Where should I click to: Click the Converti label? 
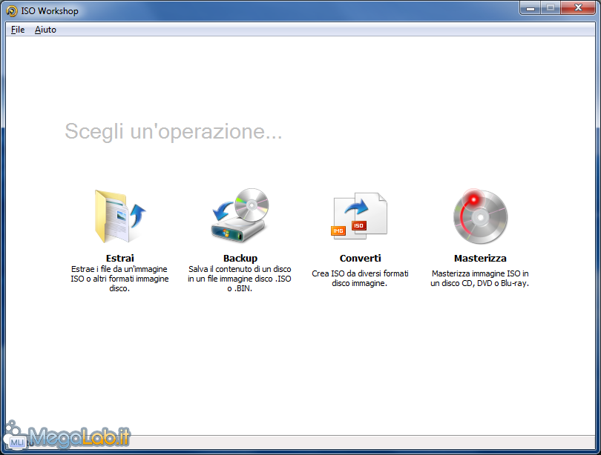click(x=361, y=259)
